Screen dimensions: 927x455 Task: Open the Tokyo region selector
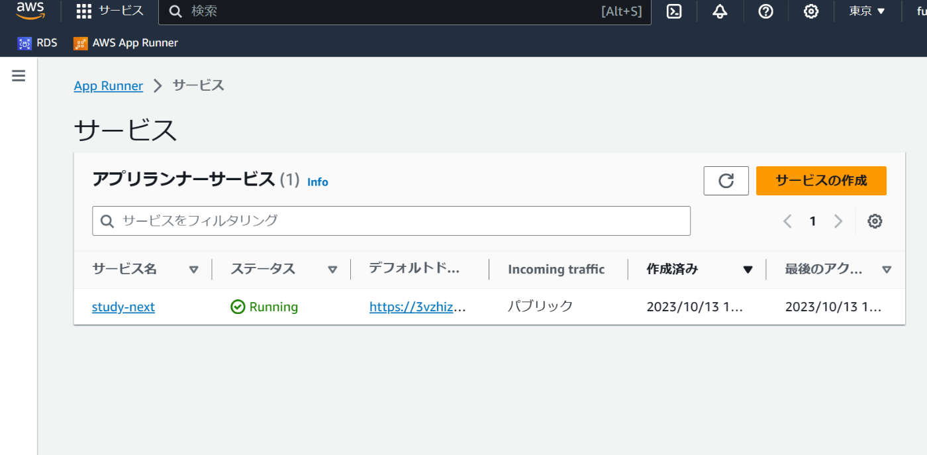pos(867,11)
